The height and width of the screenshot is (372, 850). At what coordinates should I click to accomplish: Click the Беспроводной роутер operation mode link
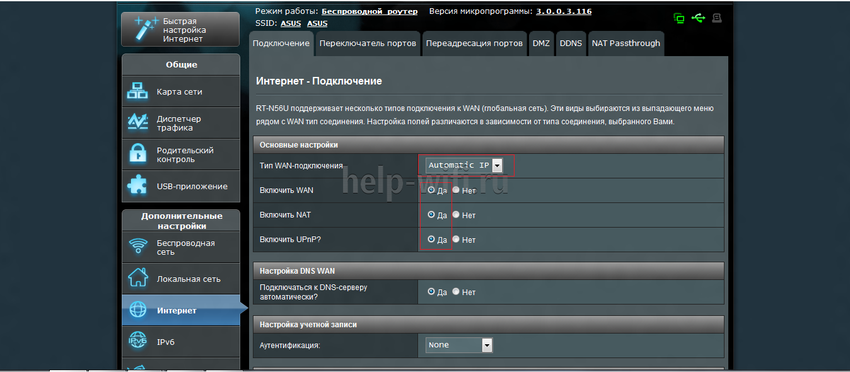pos(370,11)
